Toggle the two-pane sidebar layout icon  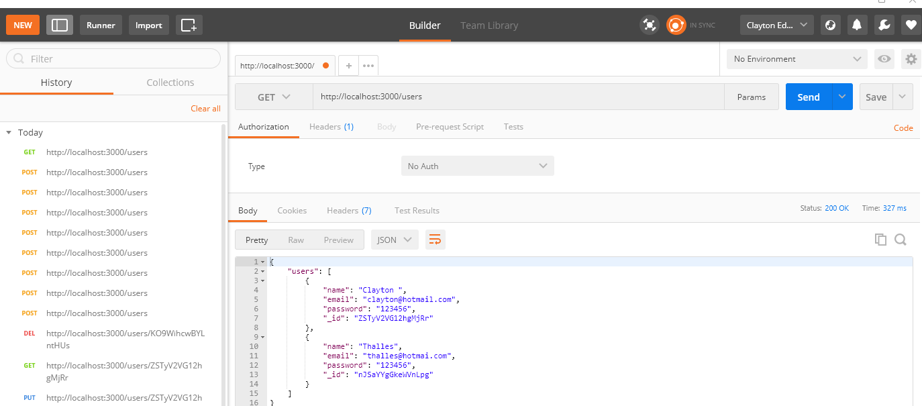tap(59, 24)
